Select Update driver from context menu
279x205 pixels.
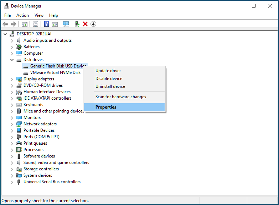[x=108, y=71]
